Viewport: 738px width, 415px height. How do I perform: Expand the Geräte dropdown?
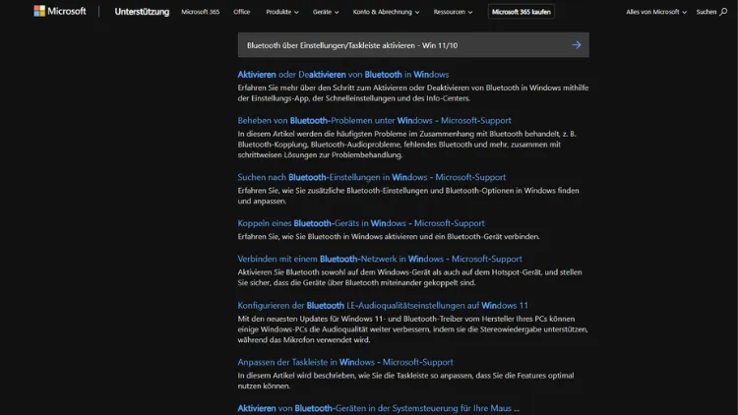[326, 12]
